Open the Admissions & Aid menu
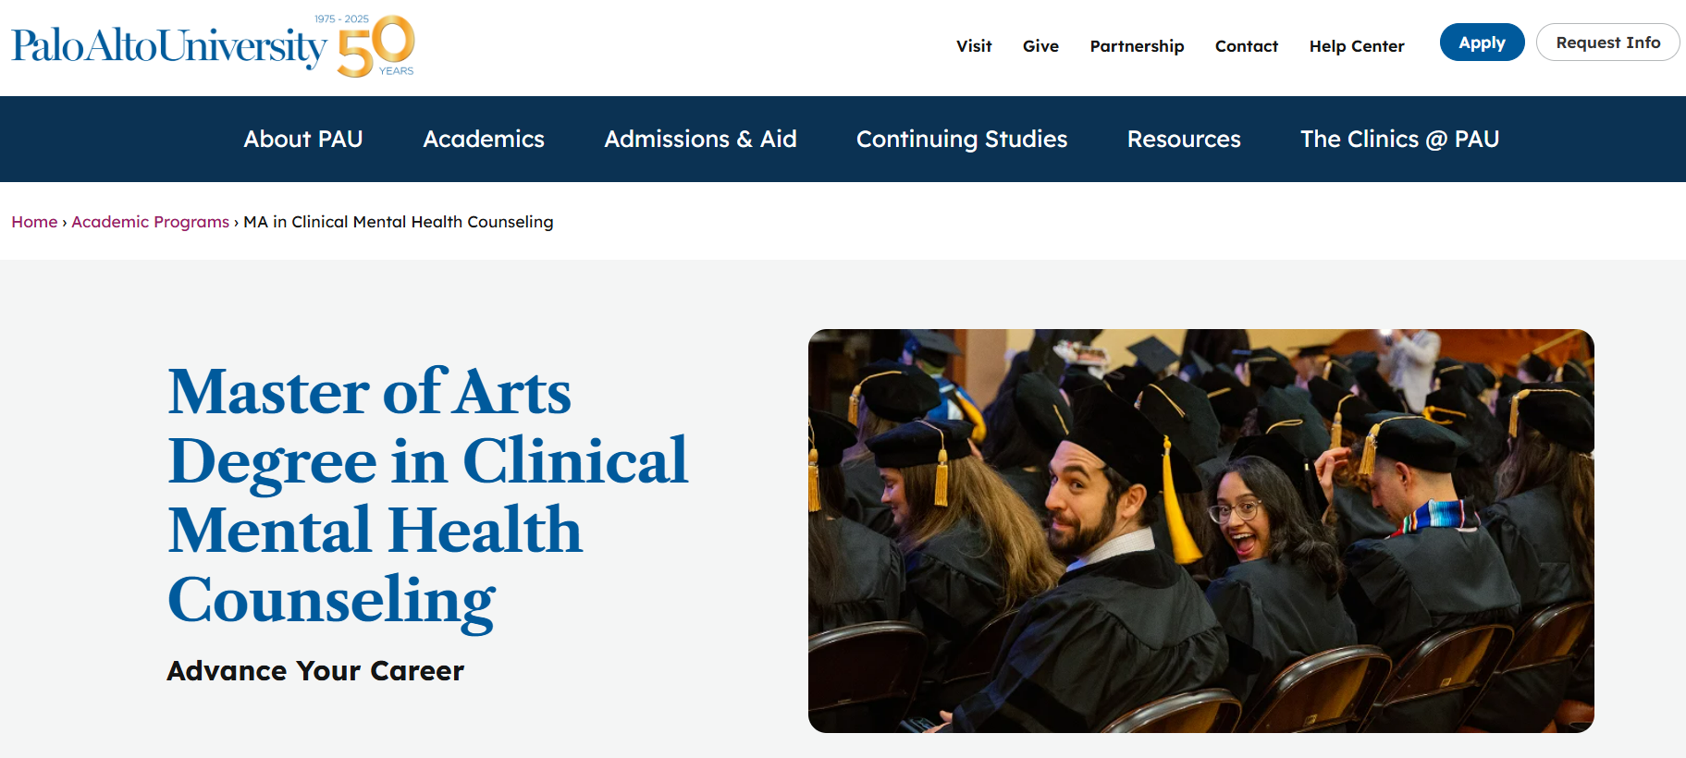The image size is (1686, 758). (700, 139)
